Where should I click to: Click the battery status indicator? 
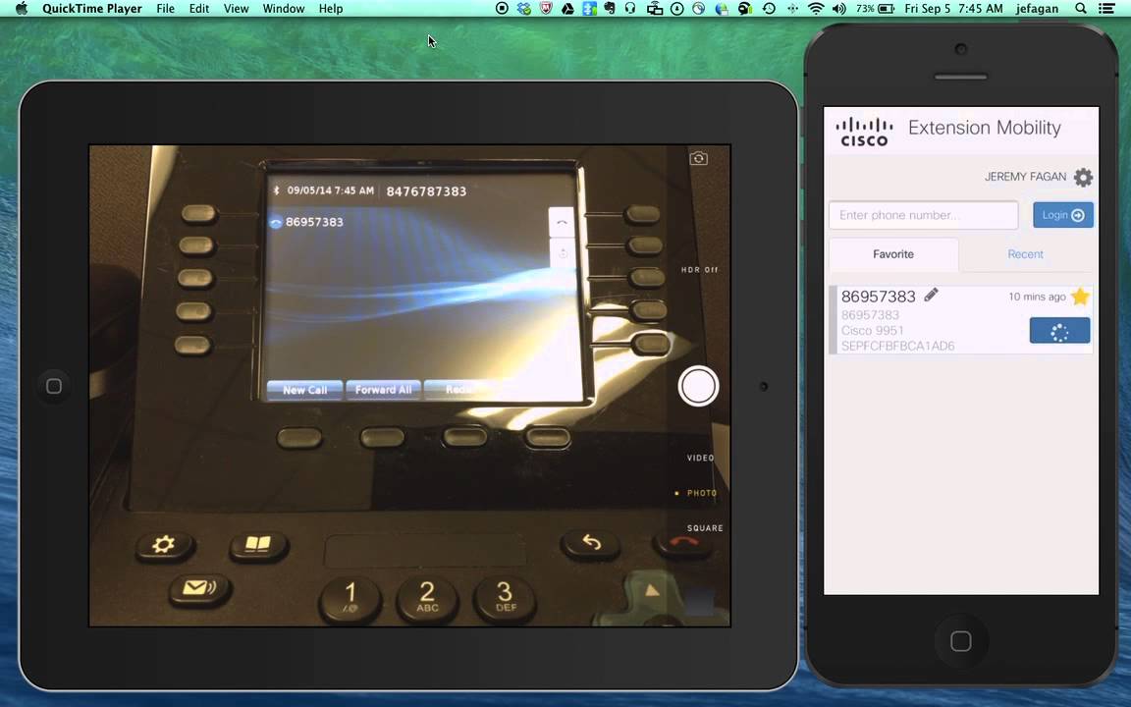tap(875, 9)
